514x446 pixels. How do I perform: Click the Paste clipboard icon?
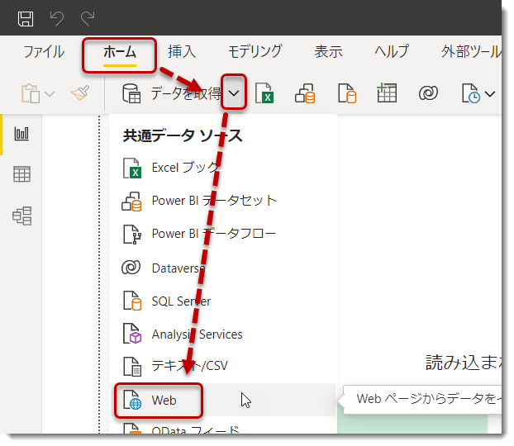(31, 93)
